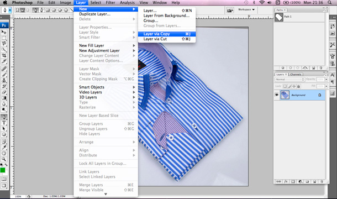This screenshot has width=337, height=199.
Task: Open the Filter menu
Action: click(110, 3)
